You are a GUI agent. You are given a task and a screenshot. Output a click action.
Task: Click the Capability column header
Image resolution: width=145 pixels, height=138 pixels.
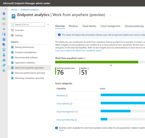click(61, 88)
